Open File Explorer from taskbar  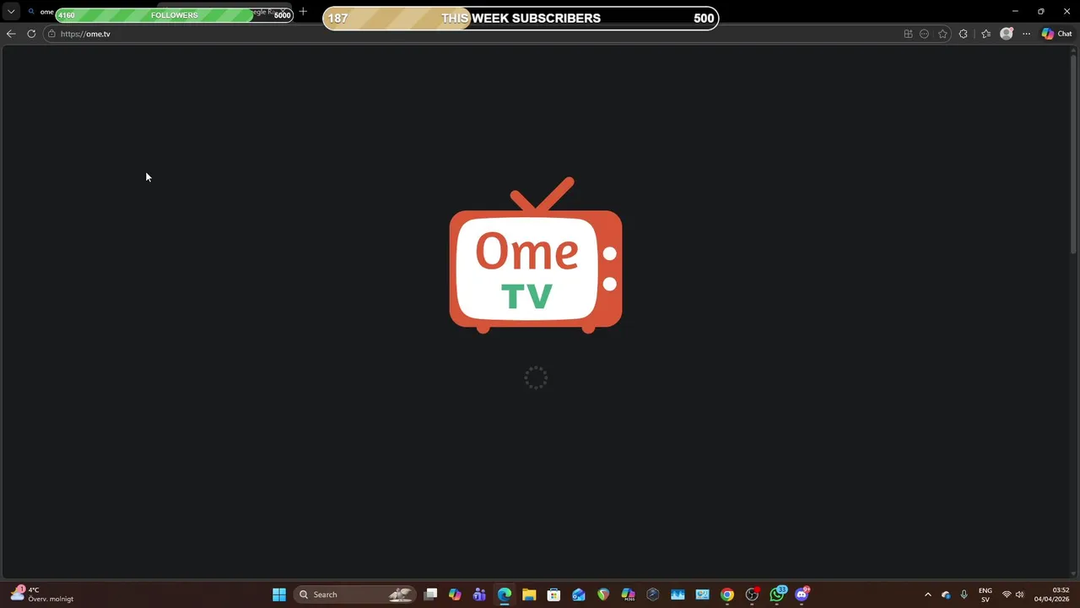[529, 594]
